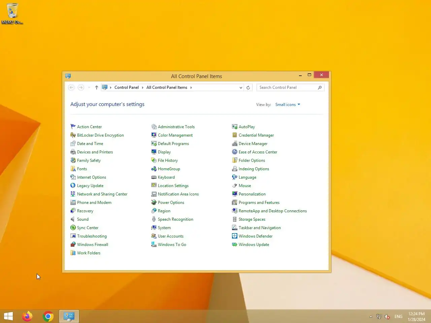Open the Internet Options icon

[x=73, y=177]
